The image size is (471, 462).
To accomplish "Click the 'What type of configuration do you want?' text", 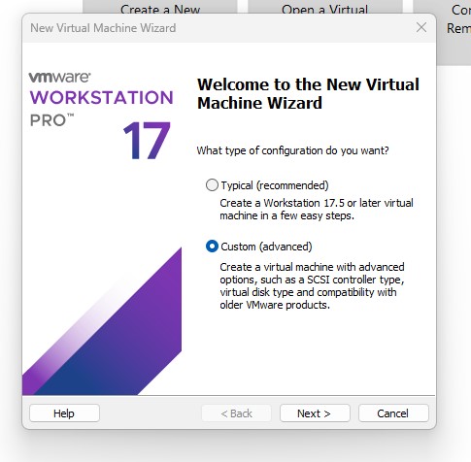I will point(292,150).
